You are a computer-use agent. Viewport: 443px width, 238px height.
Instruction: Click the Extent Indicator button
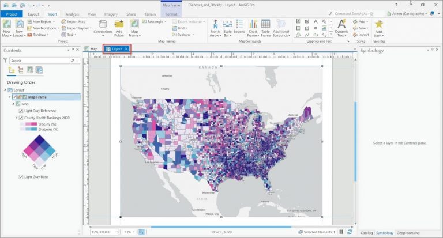click(189, 22)
